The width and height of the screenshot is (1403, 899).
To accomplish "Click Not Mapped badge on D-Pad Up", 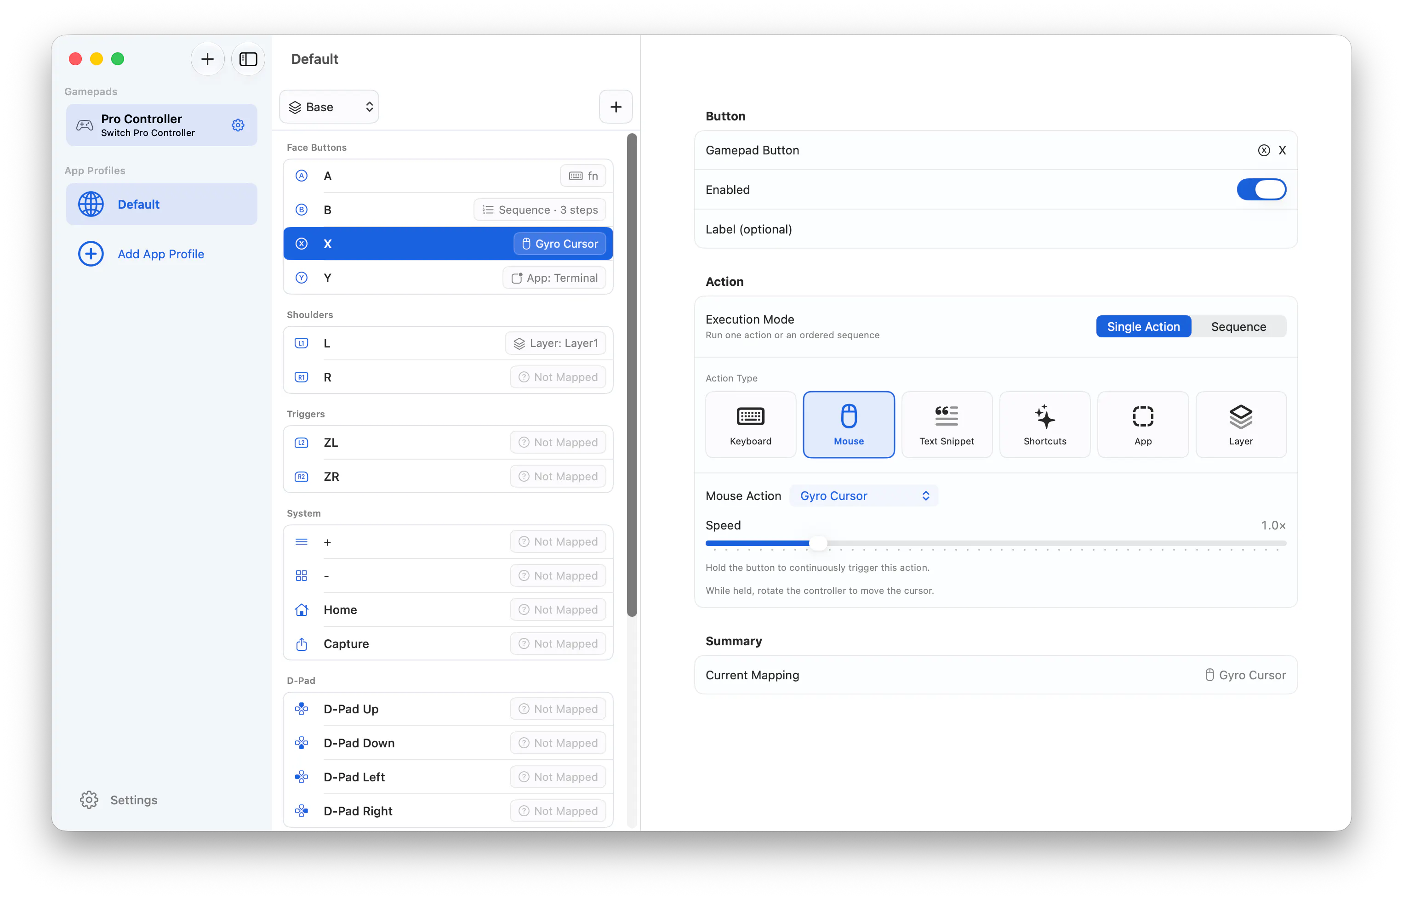I will 558,709.
